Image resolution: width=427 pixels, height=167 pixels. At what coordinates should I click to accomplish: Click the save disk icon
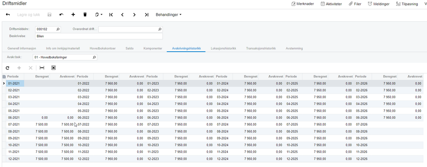coord(49,15)
